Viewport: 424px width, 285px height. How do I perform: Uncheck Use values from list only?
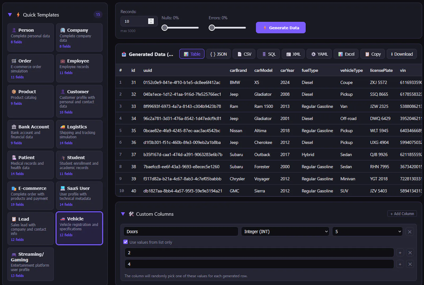pyautogui.click(x=126, y=242)
